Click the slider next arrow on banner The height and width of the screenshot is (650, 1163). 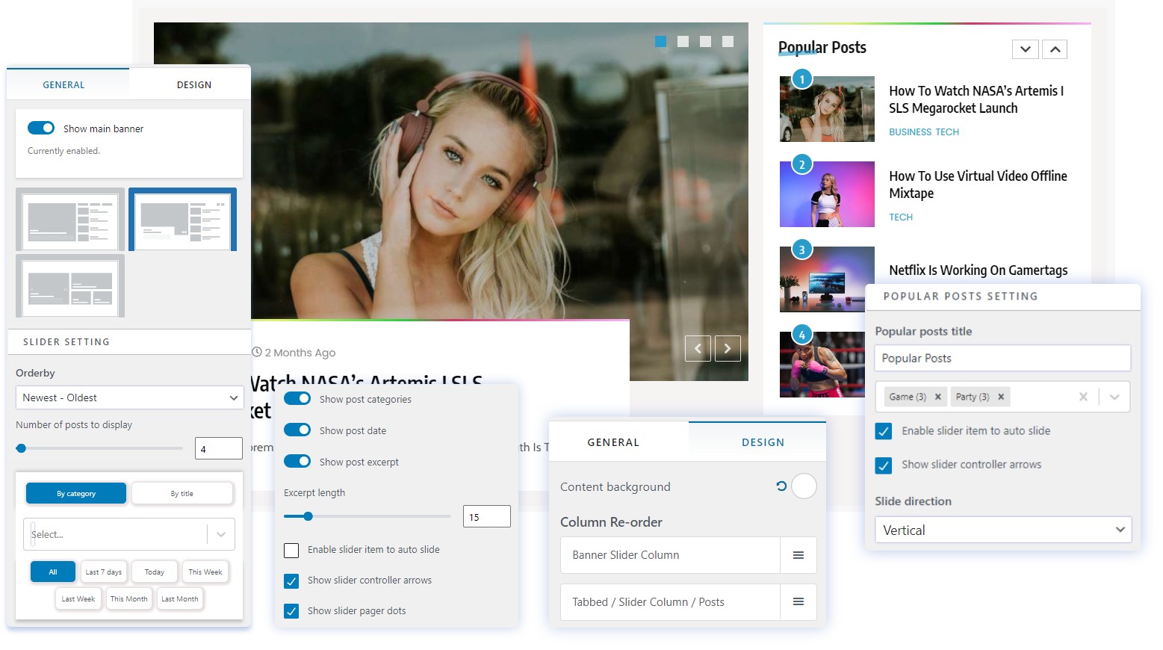click(728, 348)
